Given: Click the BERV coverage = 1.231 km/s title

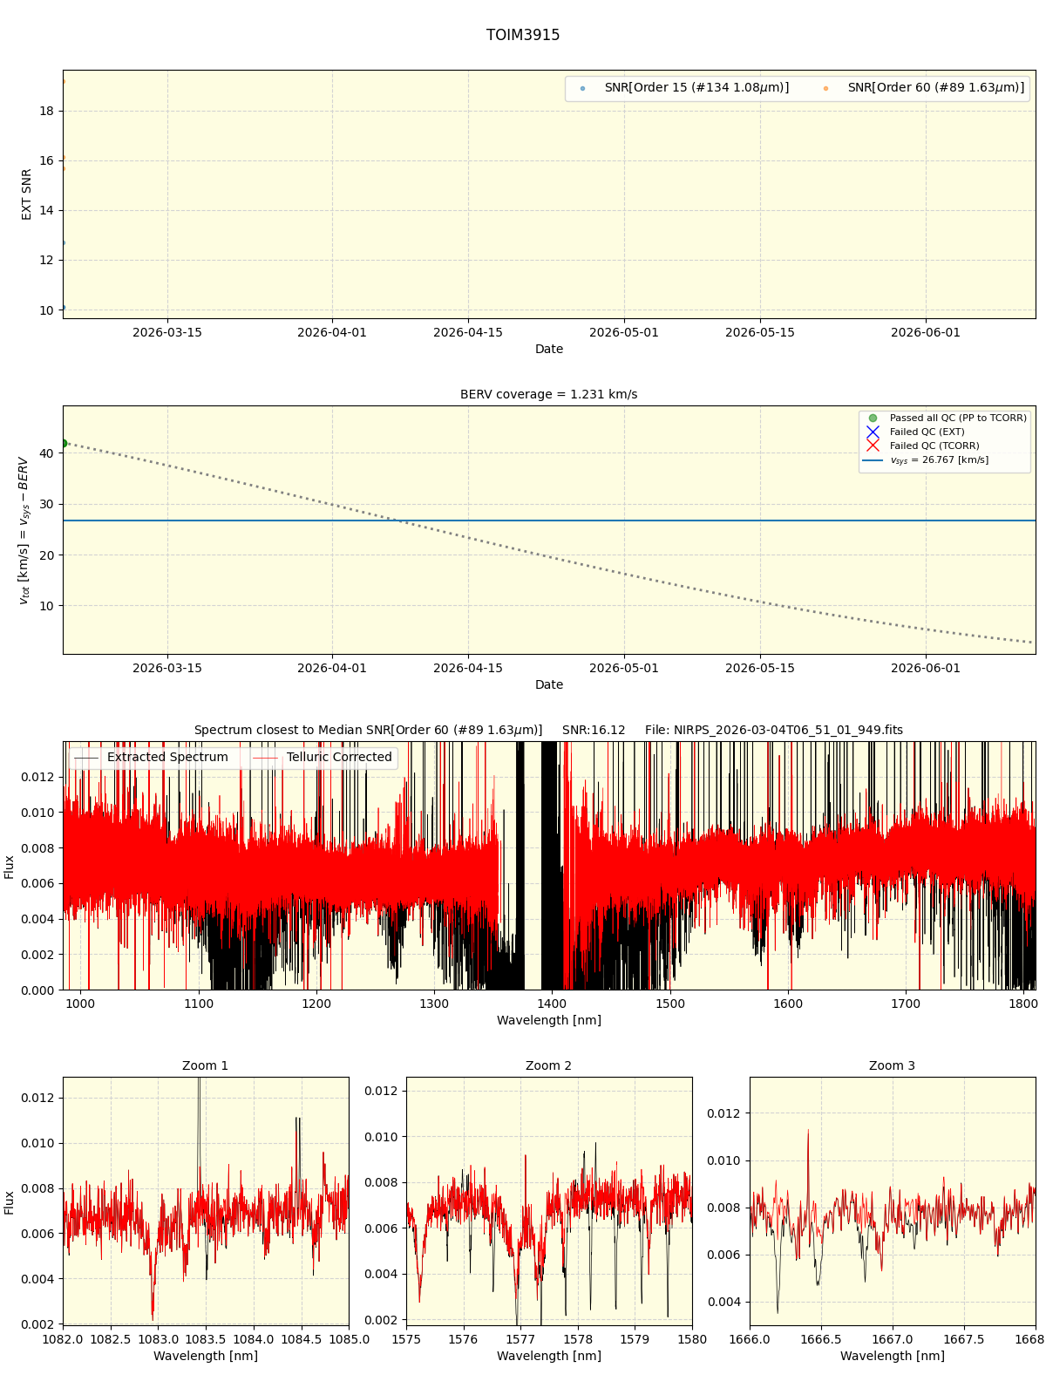Looking at the screenshot, I should [x=549, y=394].
